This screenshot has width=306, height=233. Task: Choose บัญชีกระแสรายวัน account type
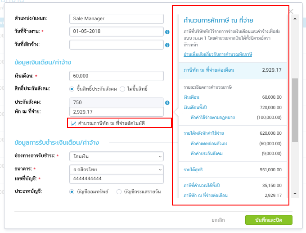119,192
